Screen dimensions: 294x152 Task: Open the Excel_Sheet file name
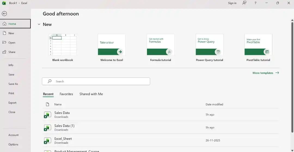pyautogui.click(x=63, y=138)
